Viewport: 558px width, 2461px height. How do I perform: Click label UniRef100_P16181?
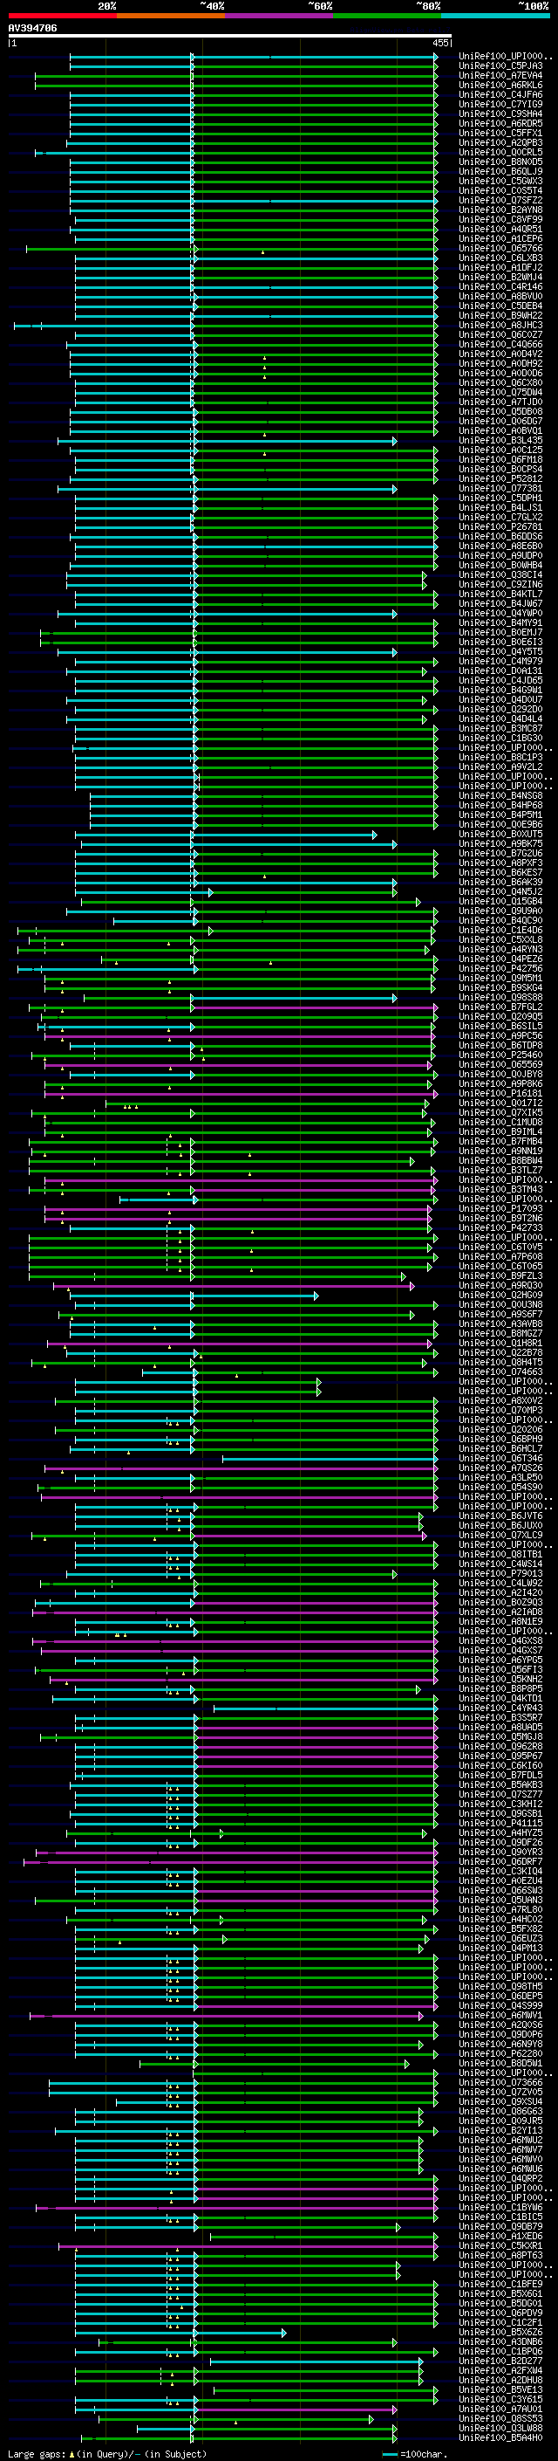(500, 1093)
